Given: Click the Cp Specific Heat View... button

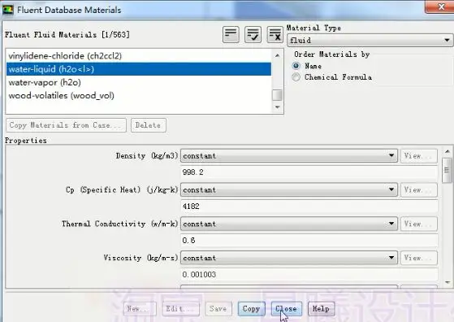Looking at the screenshot, I should (419, 189).
